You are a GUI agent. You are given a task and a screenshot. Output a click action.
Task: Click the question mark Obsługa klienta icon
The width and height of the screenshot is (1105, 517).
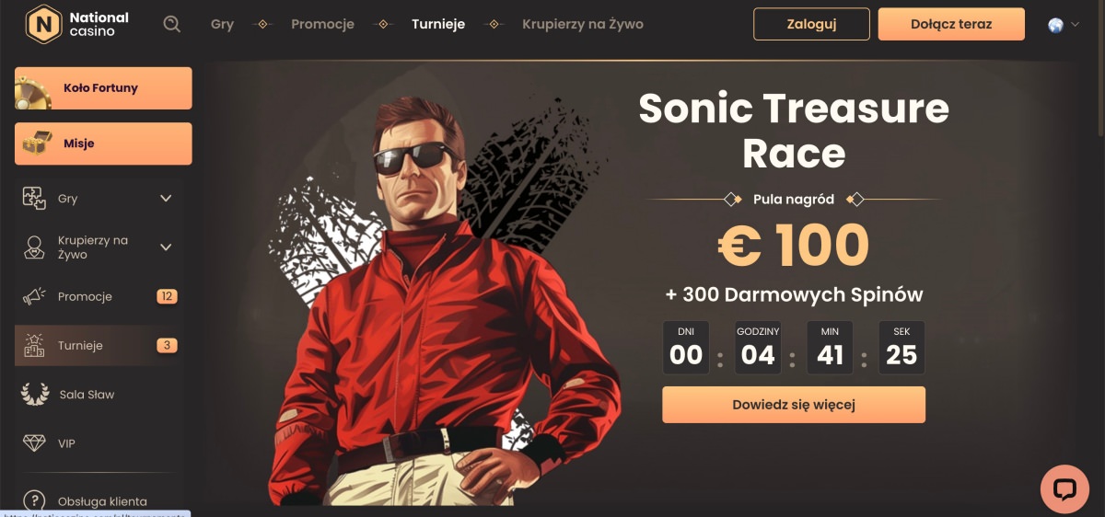(34, 500)
